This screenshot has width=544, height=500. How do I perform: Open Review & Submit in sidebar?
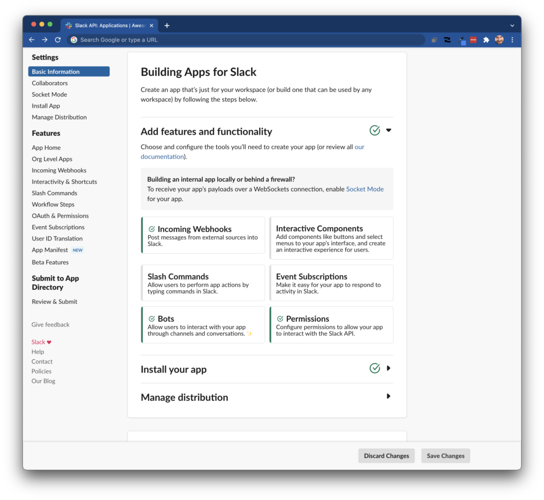[55, 301]
